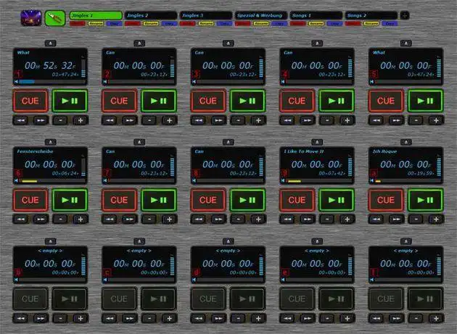Click the minus button under player 3

click(x=239, y=120)
